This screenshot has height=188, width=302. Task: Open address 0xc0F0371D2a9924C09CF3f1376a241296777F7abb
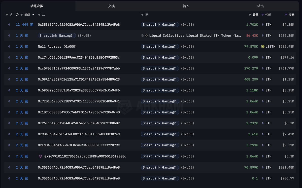tap(79, 68)
